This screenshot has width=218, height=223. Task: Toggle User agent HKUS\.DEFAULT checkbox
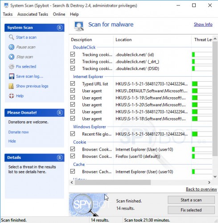pyautogui.click(x=73, y=91)
